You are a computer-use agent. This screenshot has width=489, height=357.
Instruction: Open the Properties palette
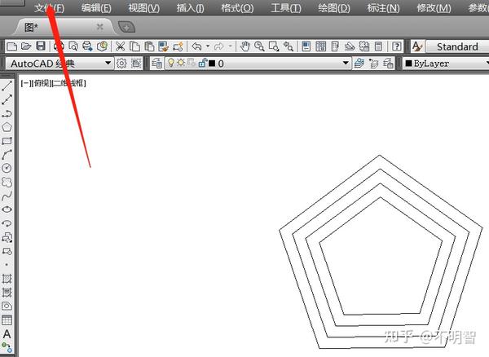pos(306,46)
